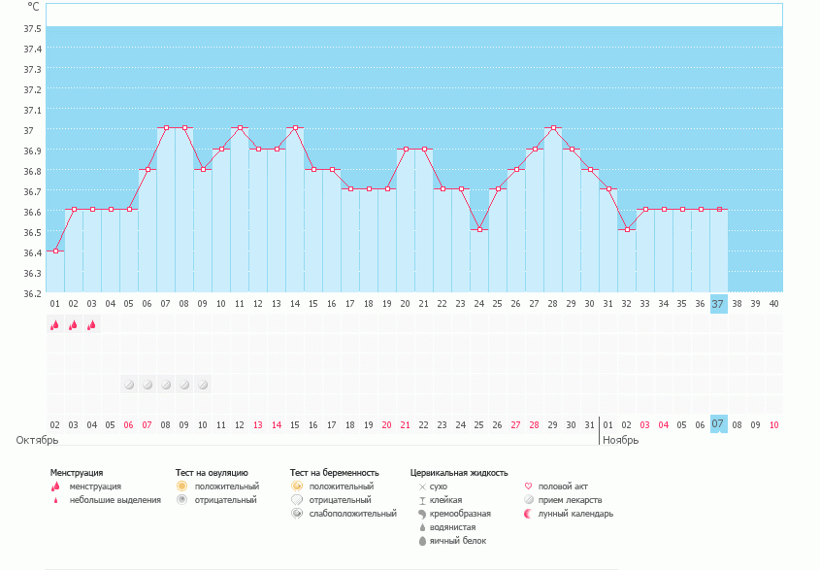Click the highlighted November 07 date label
820x570 pixels.
[718, 424]
